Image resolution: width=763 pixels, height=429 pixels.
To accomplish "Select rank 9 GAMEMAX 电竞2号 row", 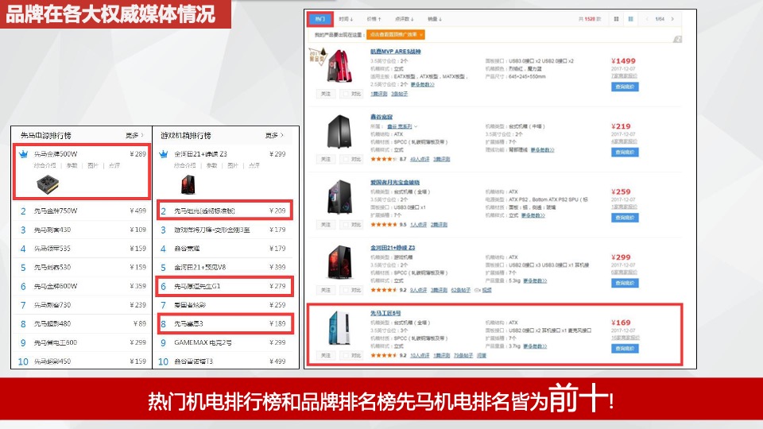I will 225,342.
